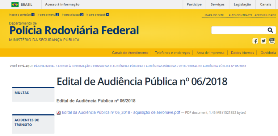
Task: Open the Acessibilidade page
Action: 265,15
